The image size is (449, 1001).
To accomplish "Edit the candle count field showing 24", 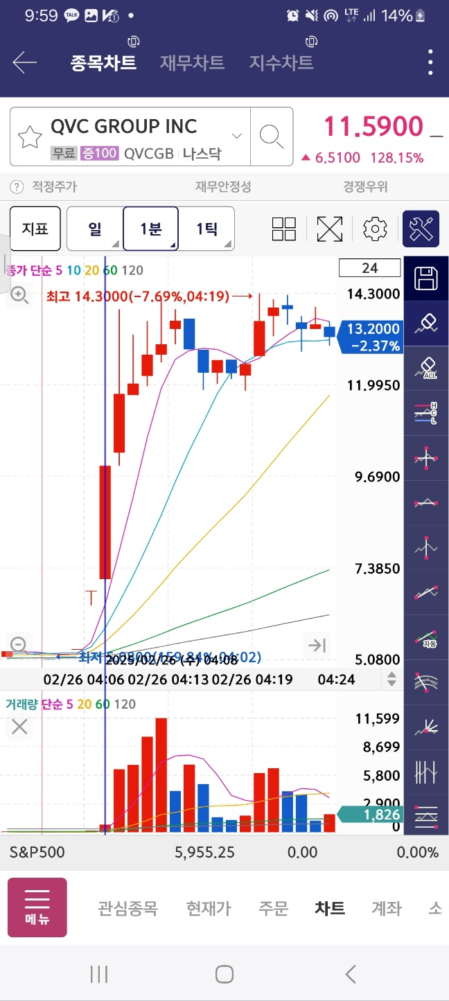I will pos(370,267).
